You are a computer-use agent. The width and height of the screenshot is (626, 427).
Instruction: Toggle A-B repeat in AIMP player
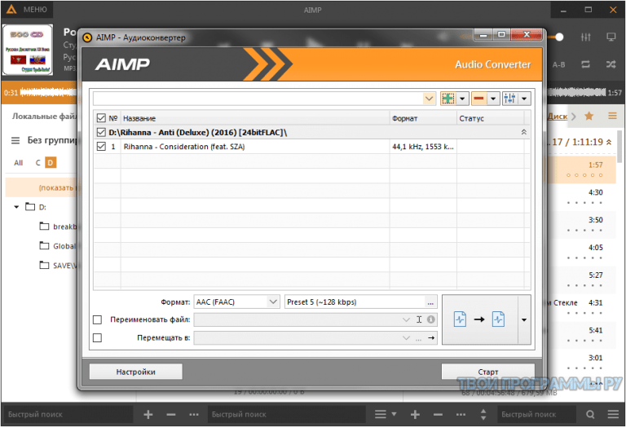(x=559, y=64)
